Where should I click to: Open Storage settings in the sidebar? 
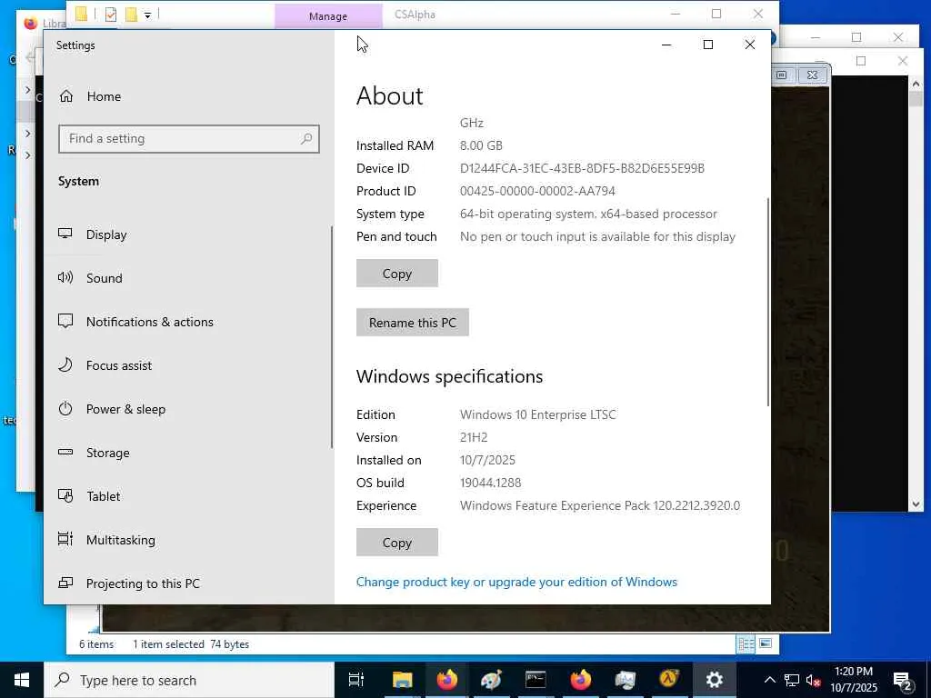(94, 453)
